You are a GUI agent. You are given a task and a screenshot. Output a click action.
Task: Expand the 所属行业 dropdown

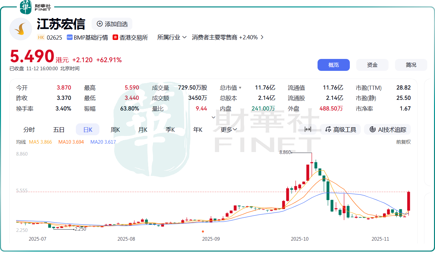point(172,37)
